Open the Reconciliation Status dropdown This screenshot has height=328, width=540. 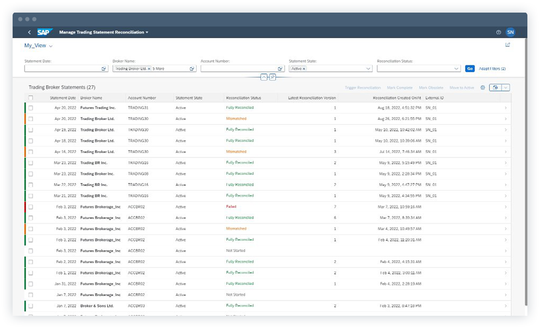click(457, 69)
